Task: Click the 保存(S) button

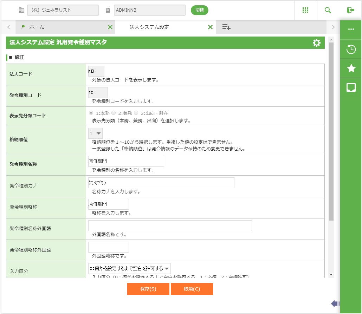Action: click(x=148, y=289)
